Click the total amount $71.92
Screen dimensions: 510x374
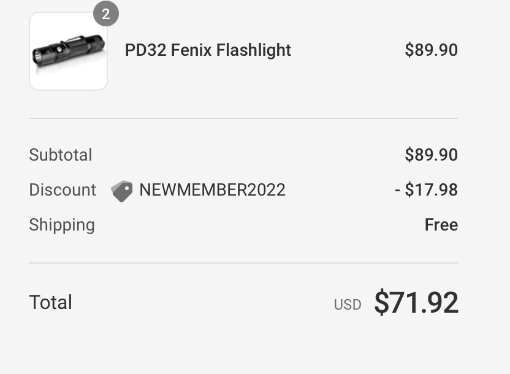coord(416,302)
